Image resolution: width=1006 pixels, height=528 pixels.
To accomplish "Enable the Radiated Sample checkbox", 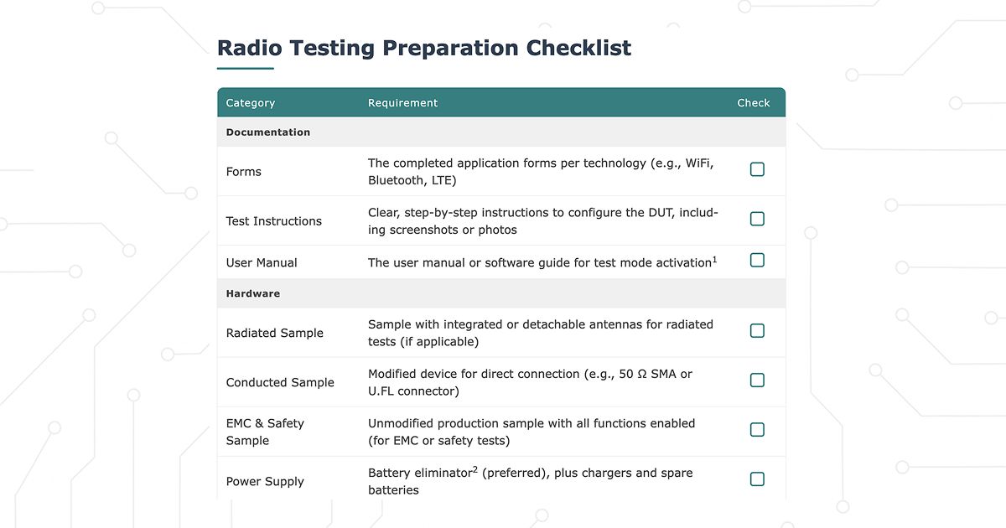I will pos(757,330).
